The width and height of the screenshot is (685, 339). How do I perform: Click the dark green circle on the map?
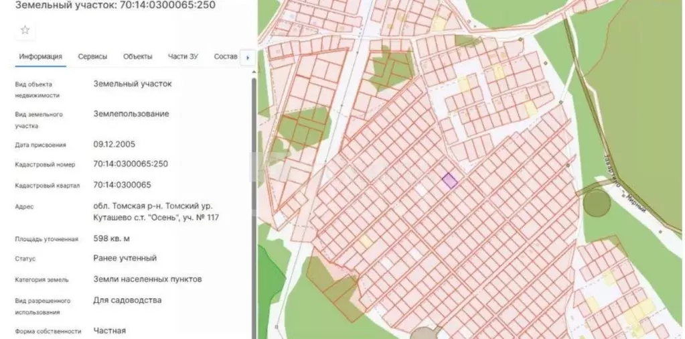coord(595,202)
